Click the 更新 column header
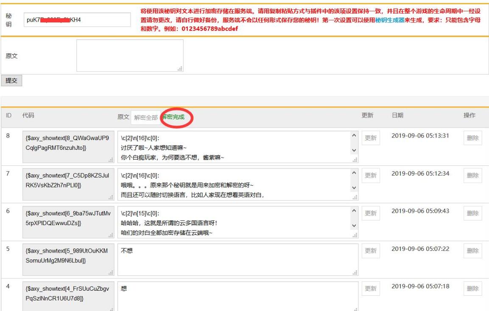This screenshot has height=311, width=489. [367, 116]
